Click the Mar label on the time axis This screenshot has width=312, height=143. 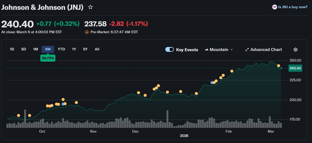[271, 132]
